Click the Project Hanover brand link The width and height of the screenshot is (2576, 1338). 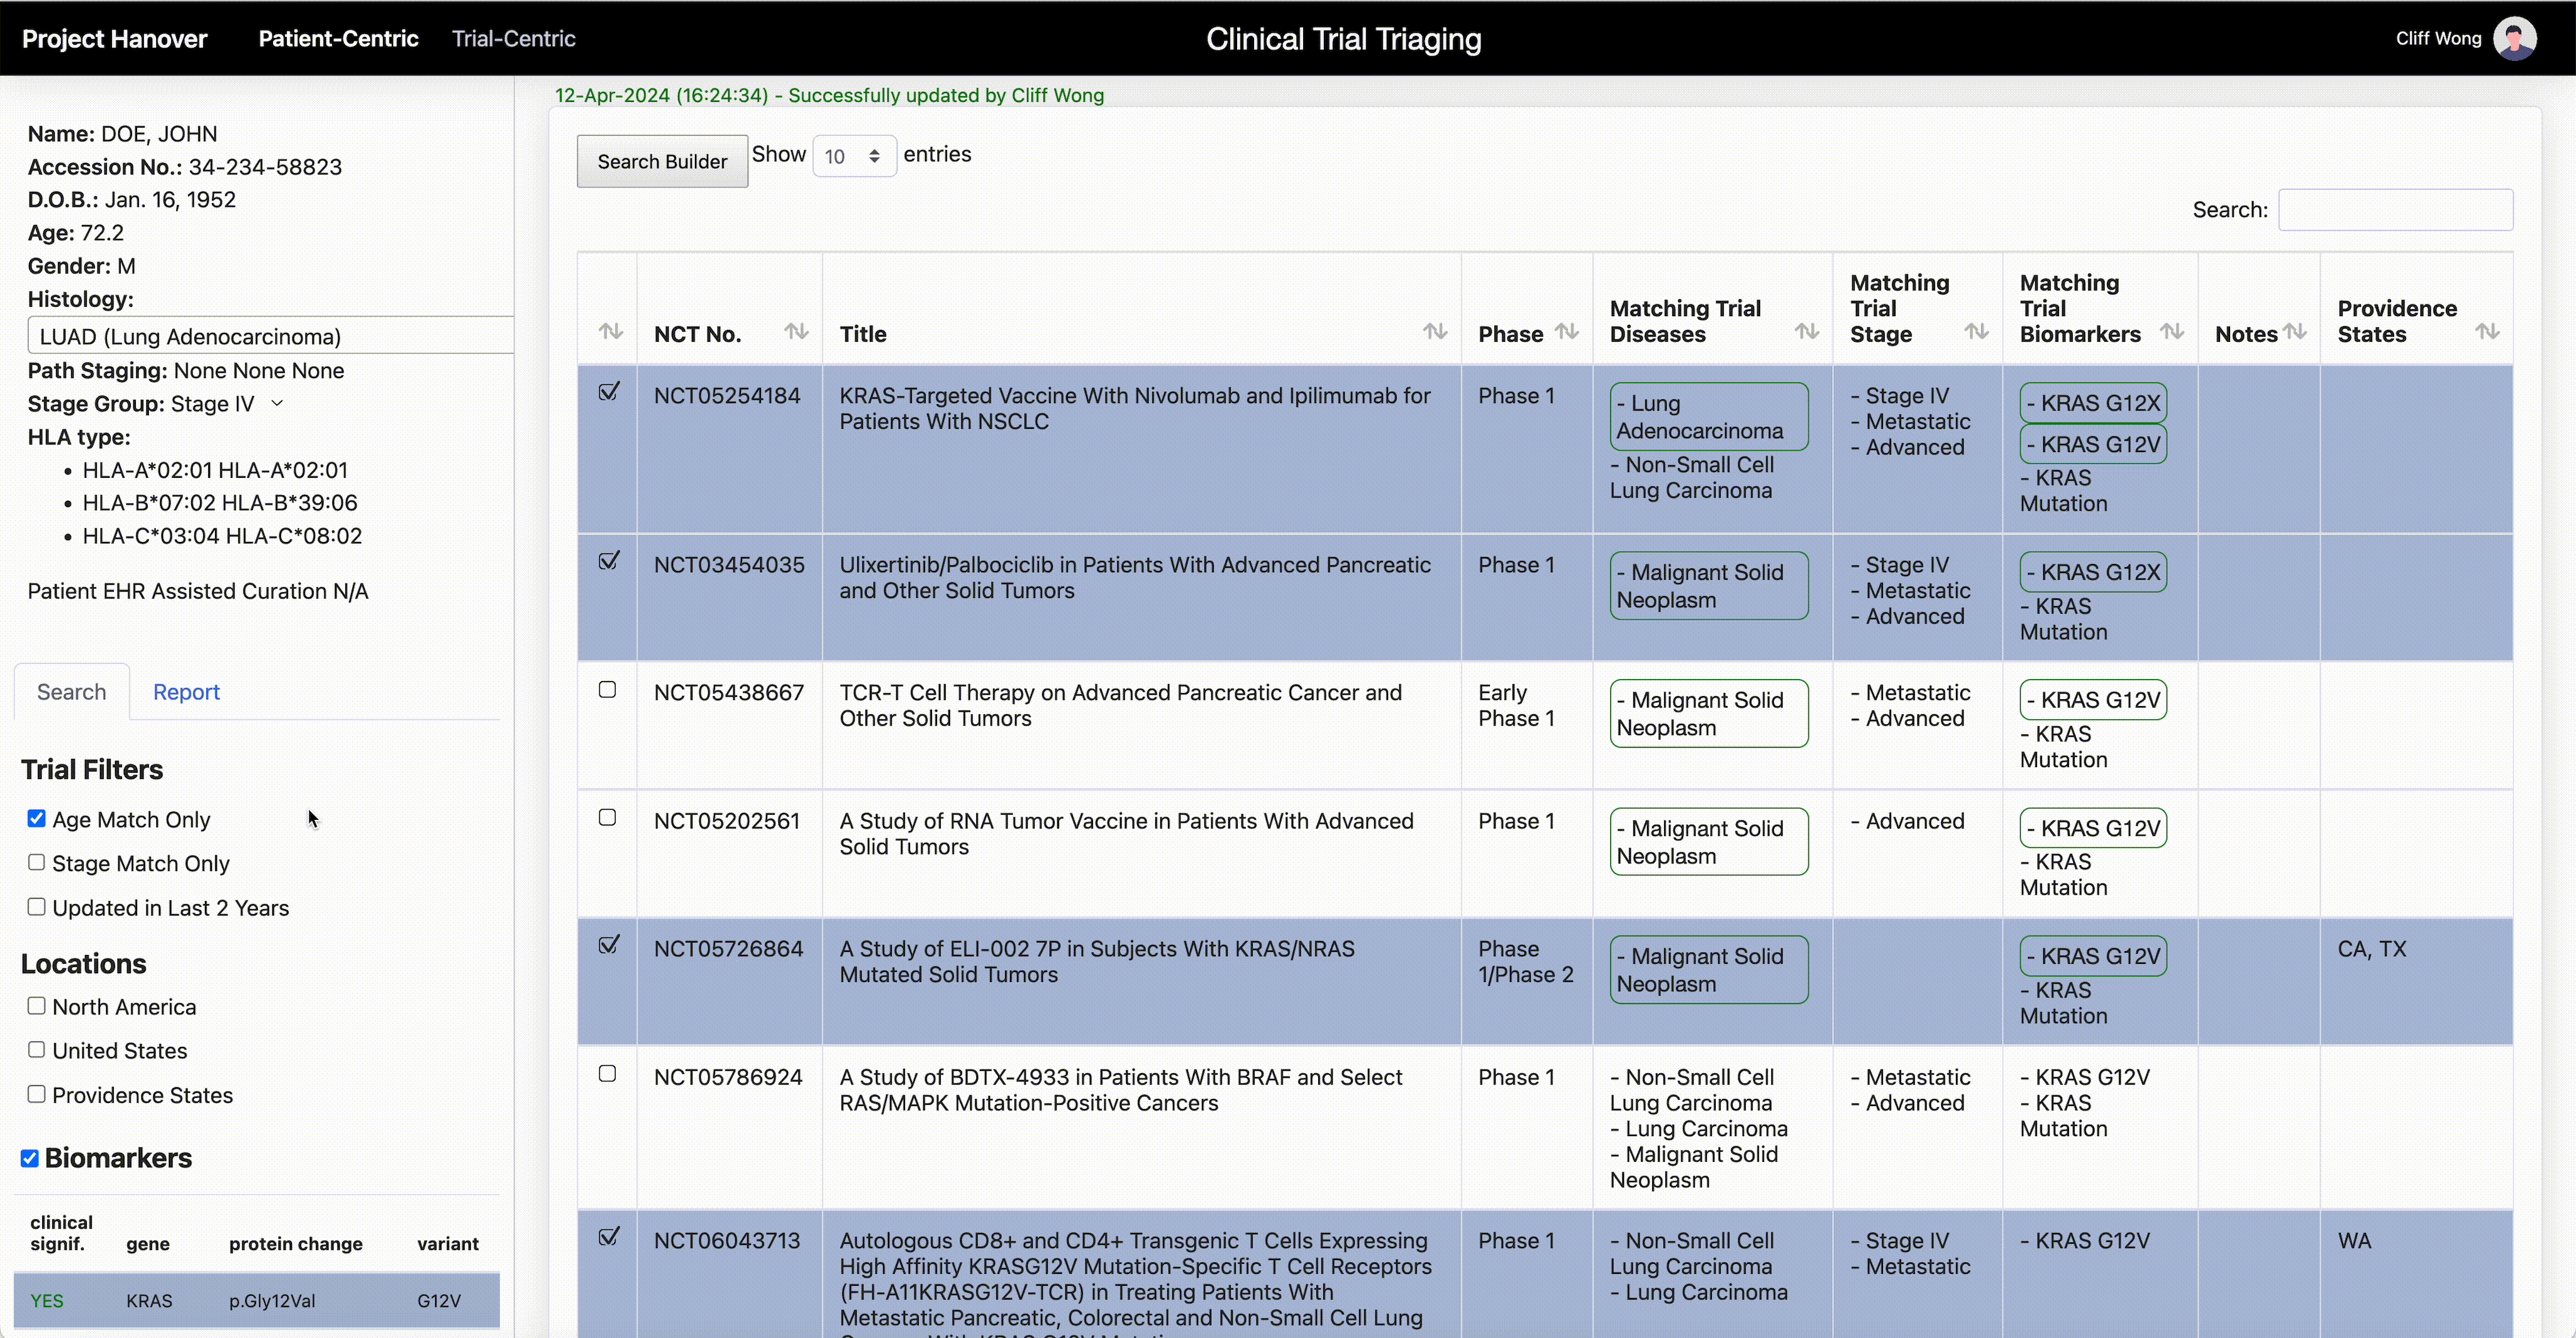pos(115,38)
